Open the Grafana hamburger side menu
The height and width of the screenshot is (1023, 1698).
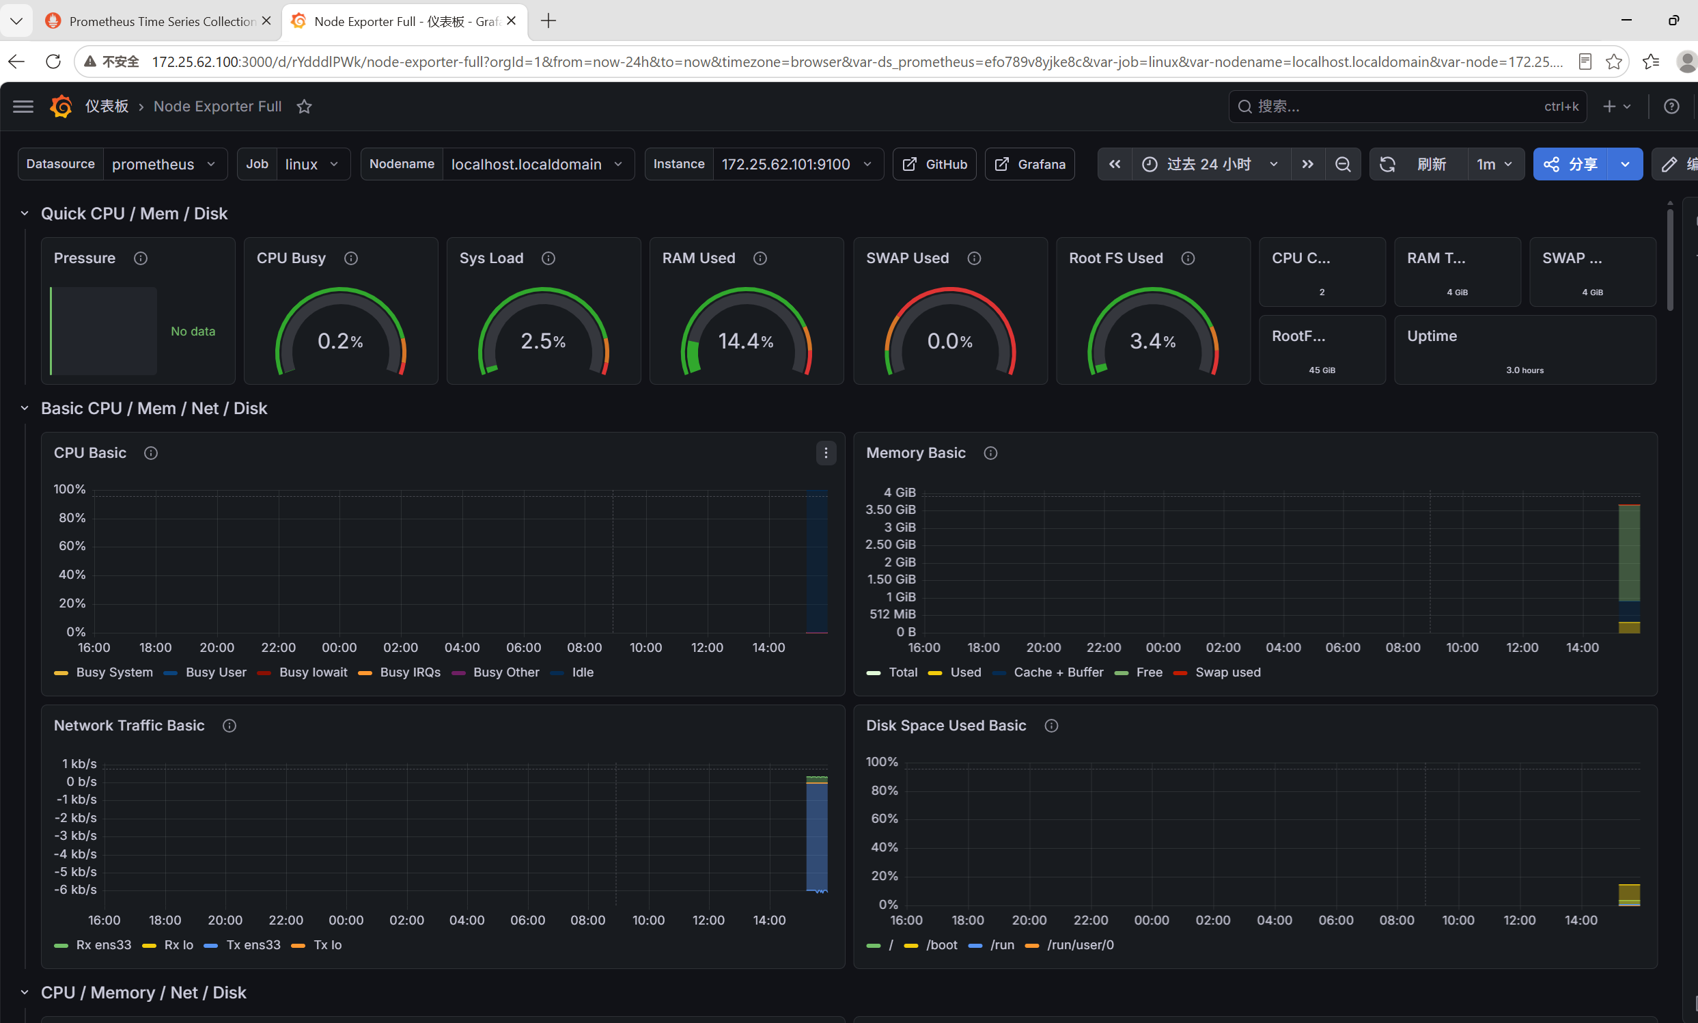pos(23,106)
